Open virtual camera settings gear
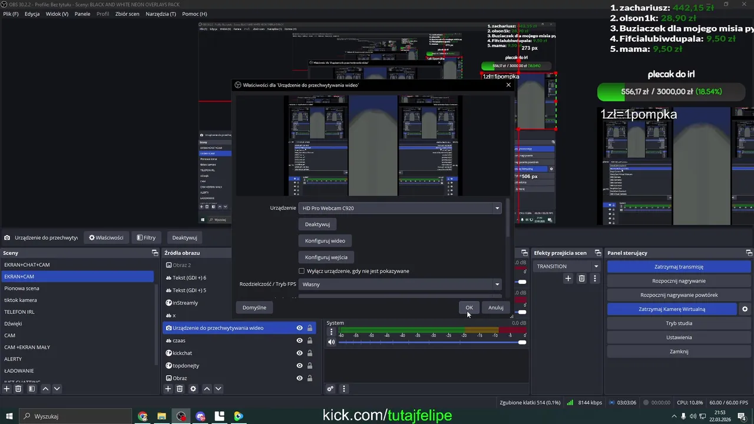Image resolution: width=754 pixels, height=424 pixels. coord(745,309)
